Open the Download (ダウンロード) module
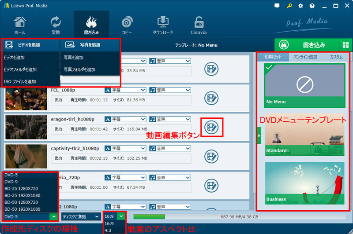 click(162, 25)
